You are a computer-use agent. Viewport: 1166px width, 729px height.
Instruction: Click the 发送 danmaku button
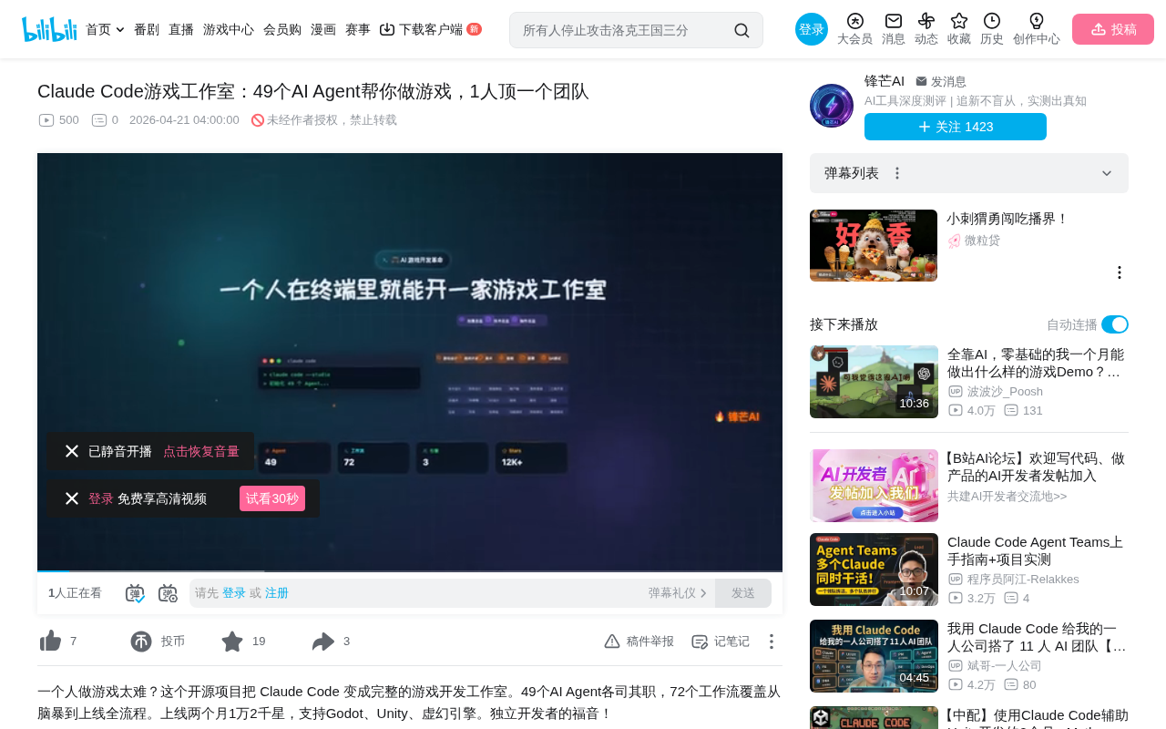[743, 593]
